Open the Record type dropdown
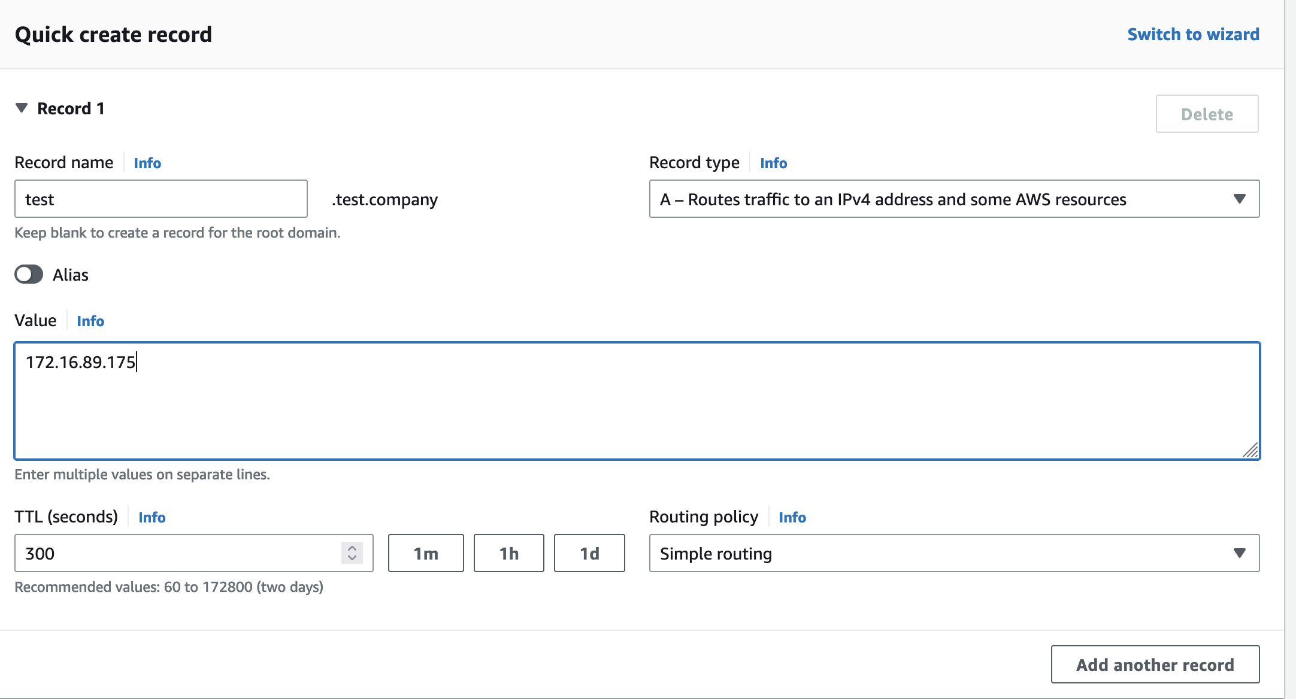 pyautogui.click(x=954, y=199)
